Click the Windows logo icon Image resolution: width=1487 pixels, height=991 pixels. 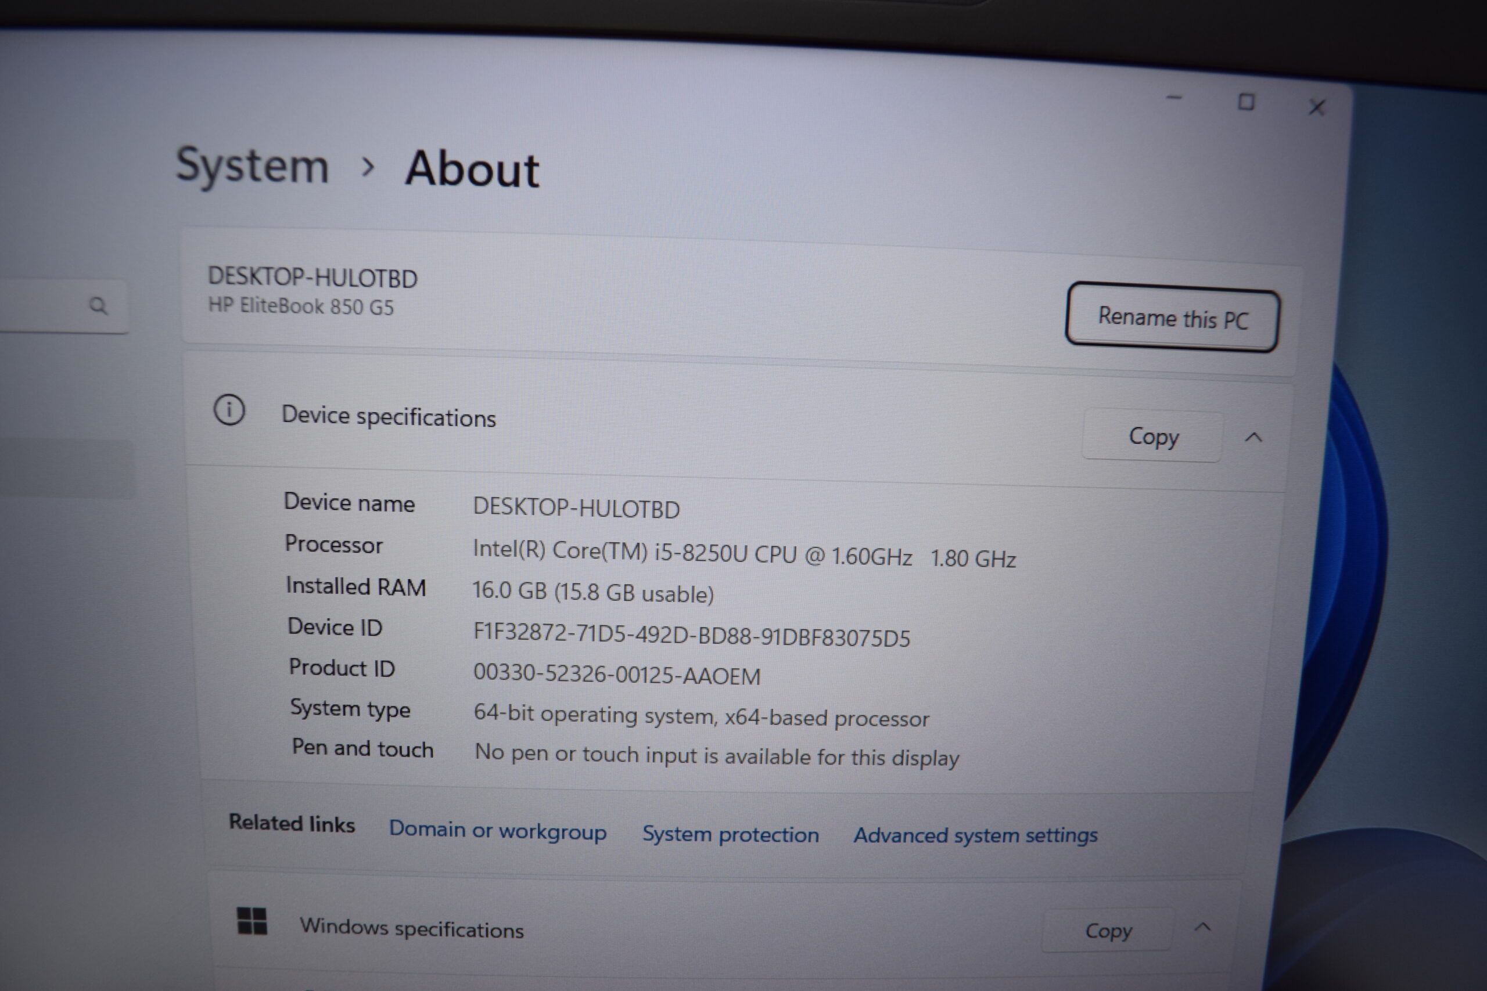click(x=252, y=921)
